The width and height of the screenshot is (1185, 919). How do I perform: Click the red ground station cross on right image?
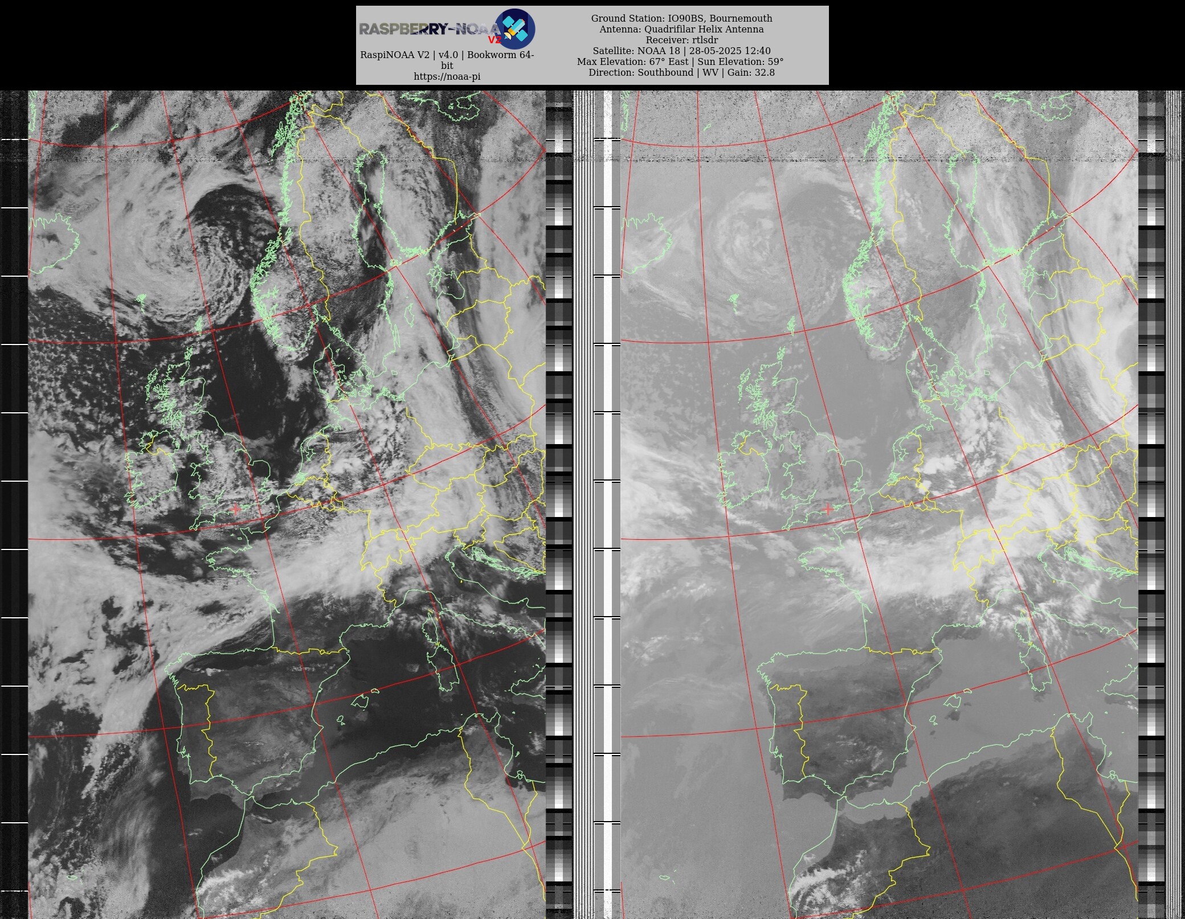[x=828, y=509]
